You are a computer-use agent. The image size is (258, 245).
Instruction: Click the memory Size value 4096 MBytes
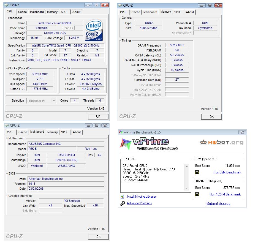[x=148, y=28]
